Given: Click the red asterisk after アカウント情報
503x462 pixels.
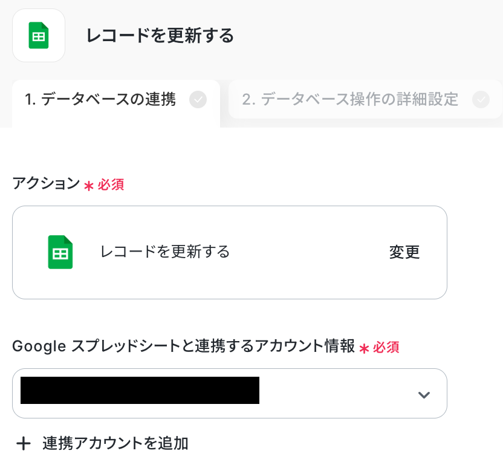Looking at the screenshot, I should (364, 348).
